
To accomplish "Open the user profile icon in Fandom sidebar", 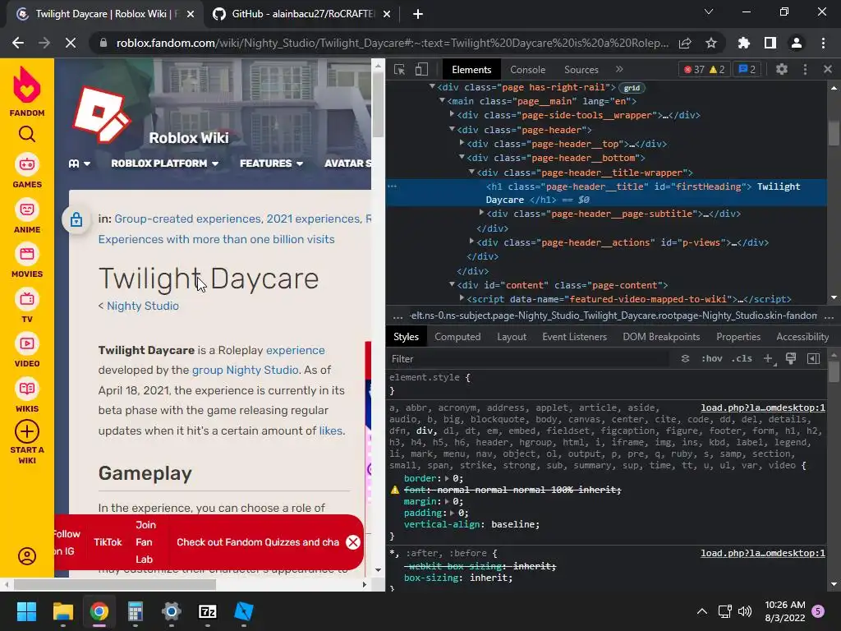I will point(27,556).
